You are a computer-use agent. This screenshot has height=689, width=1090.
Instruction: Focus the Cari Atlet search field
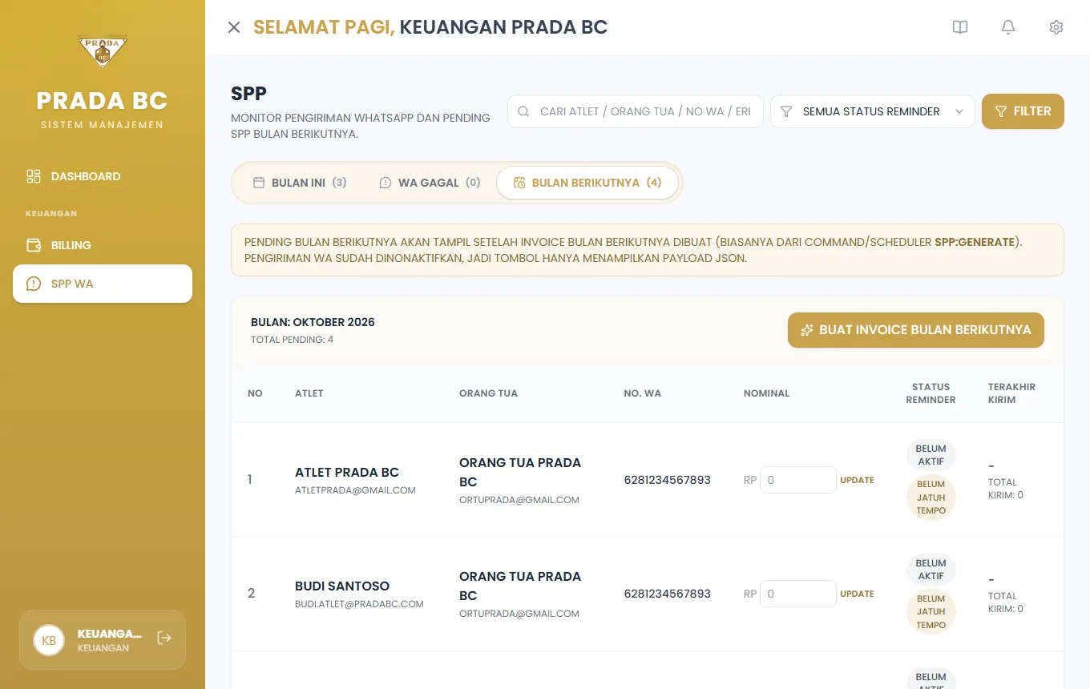pyautogui.click(x=636, y=111)
